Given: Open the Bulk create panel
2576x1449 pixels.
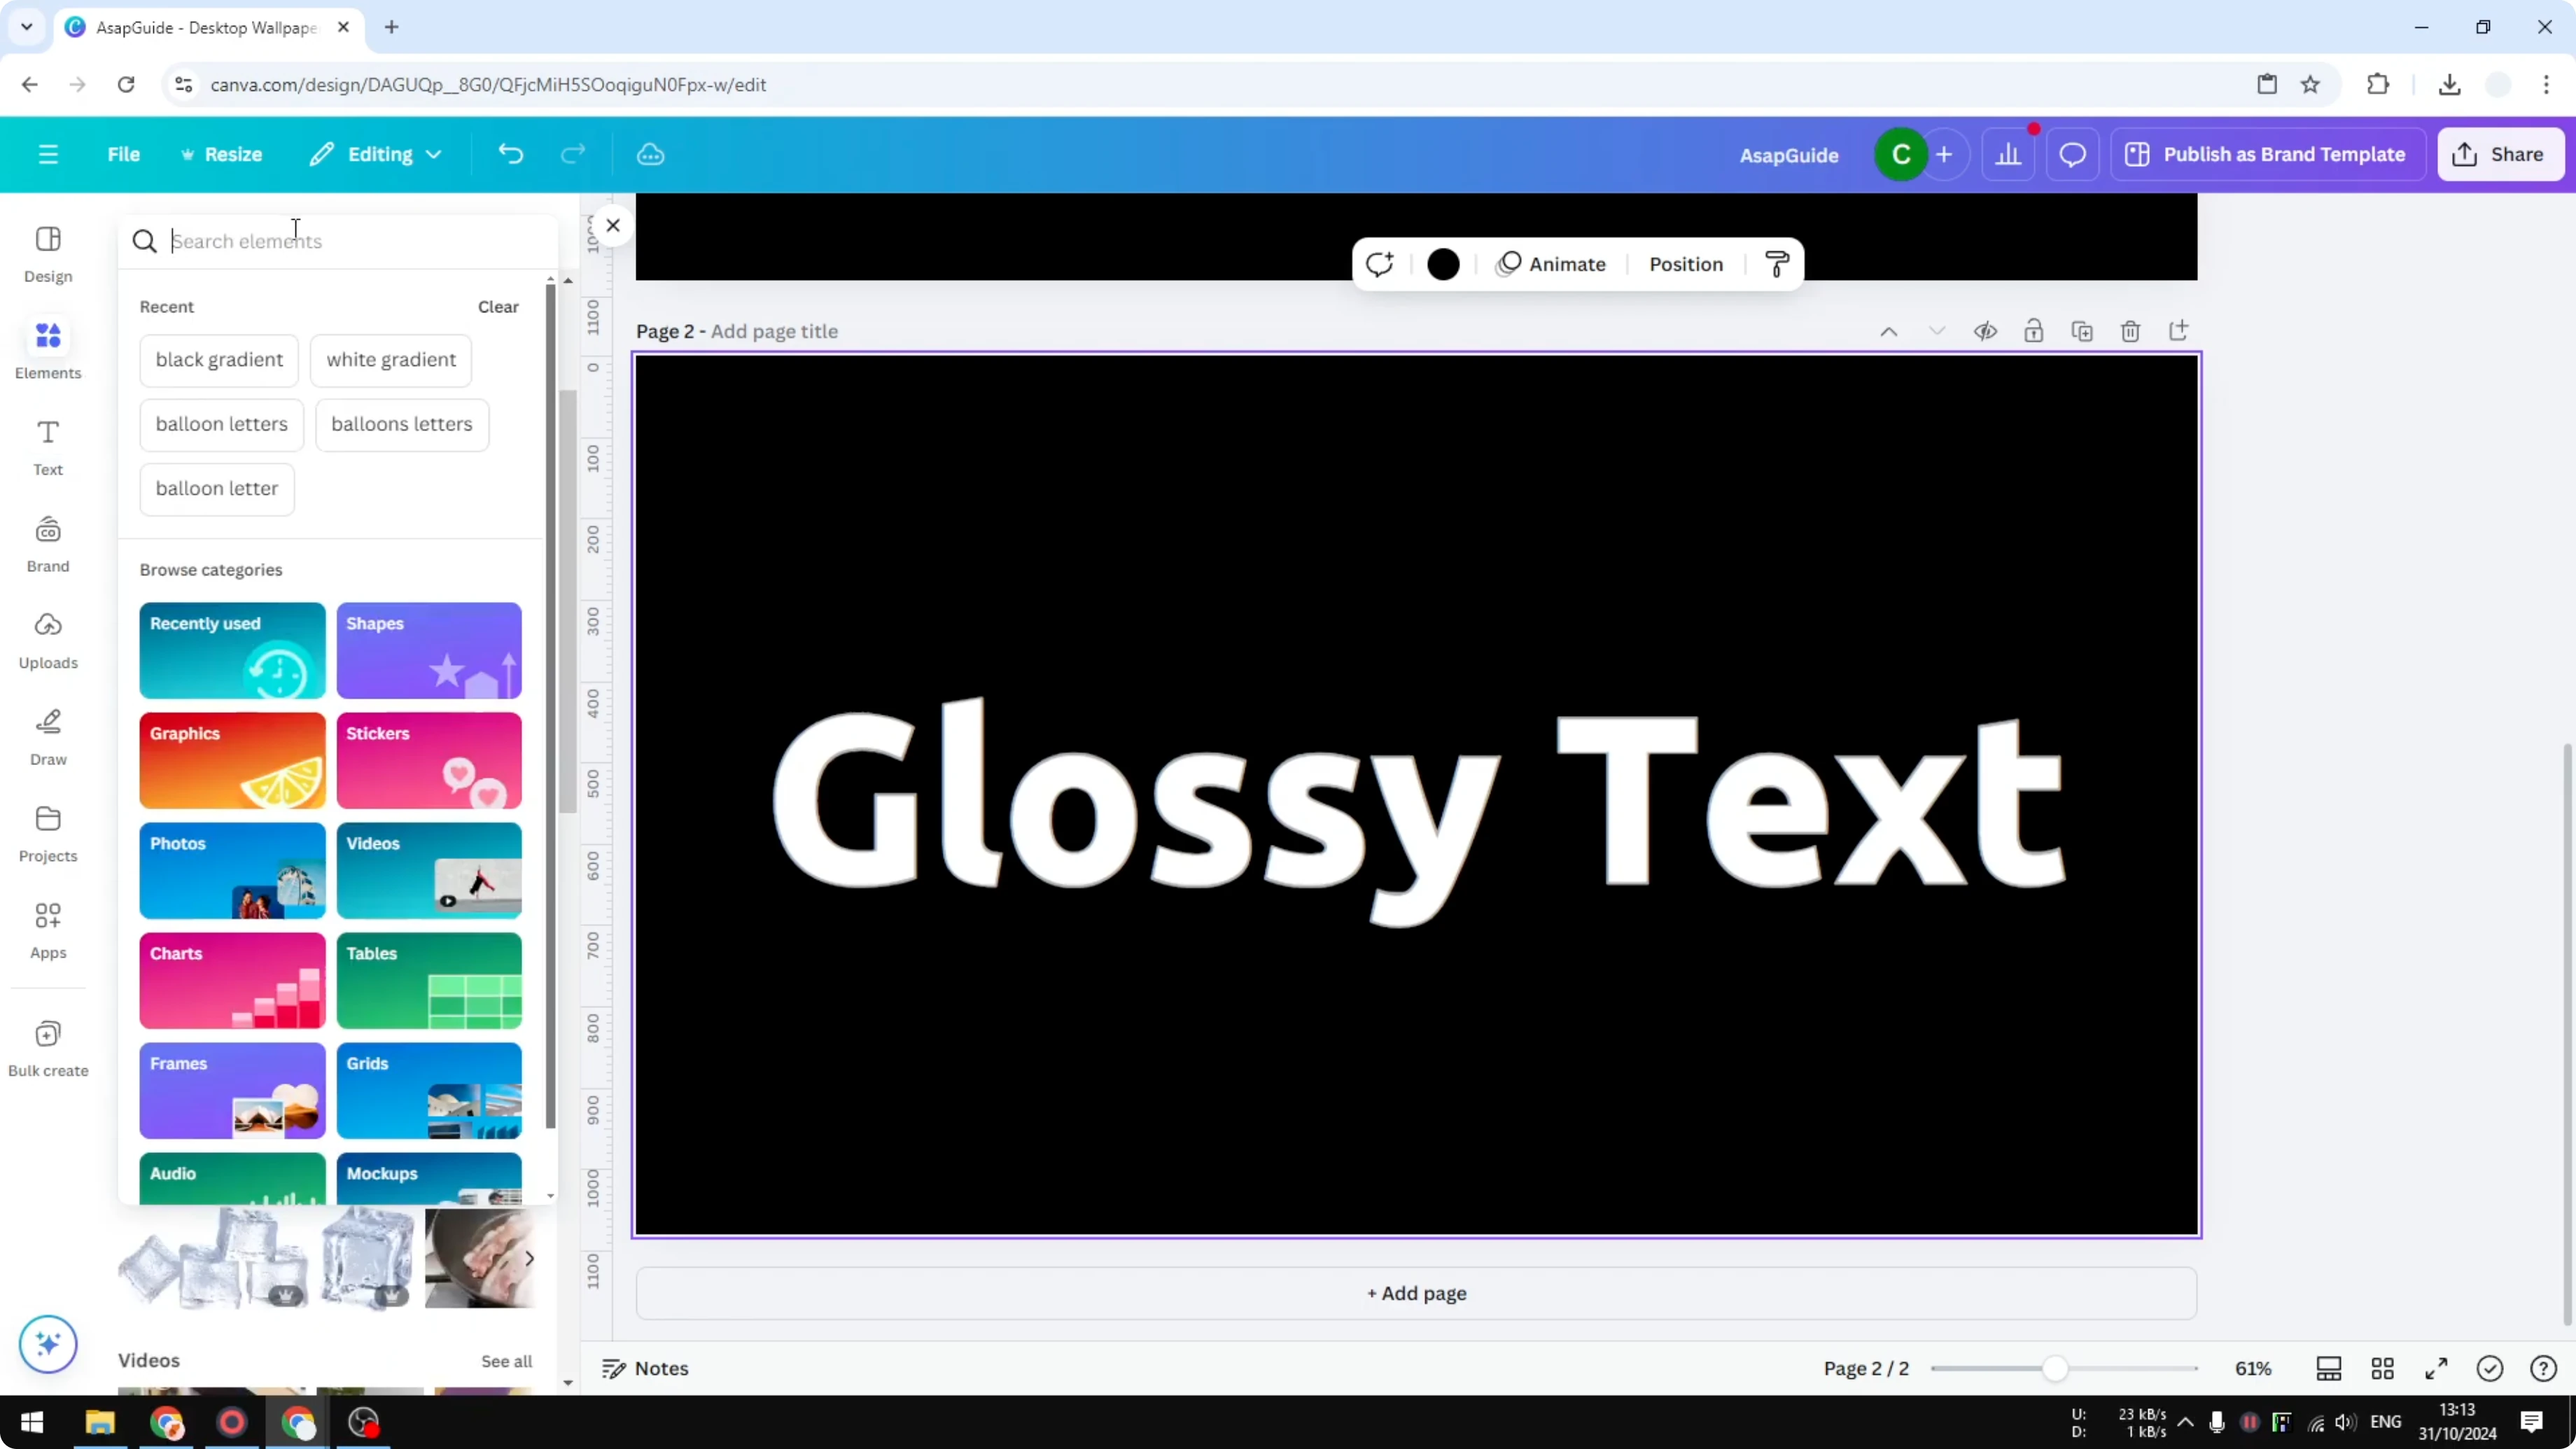Looking at the screenshot, I should pos(47,1047).
